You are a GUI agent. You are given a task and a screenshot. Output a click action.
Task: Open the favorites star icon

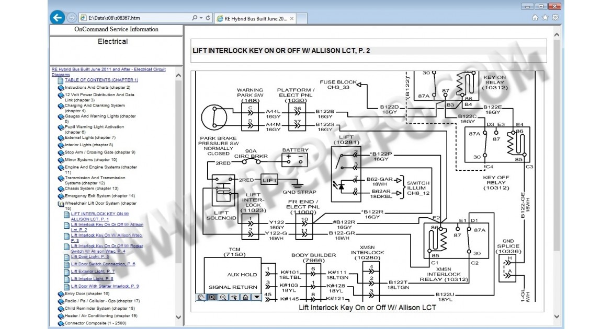point(545,18)
